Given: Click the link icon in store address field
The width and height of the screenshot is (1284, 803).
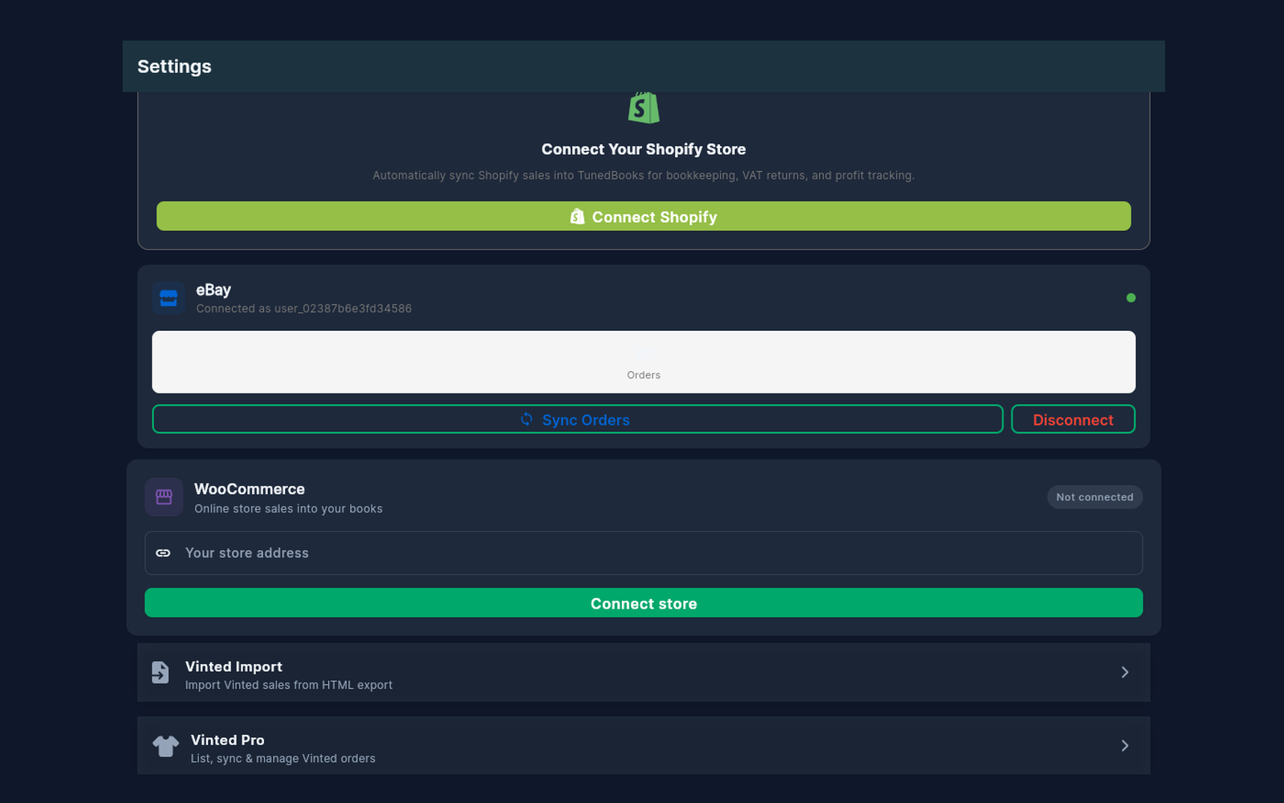Looking at the screenshot, I should tap(163, 553).
